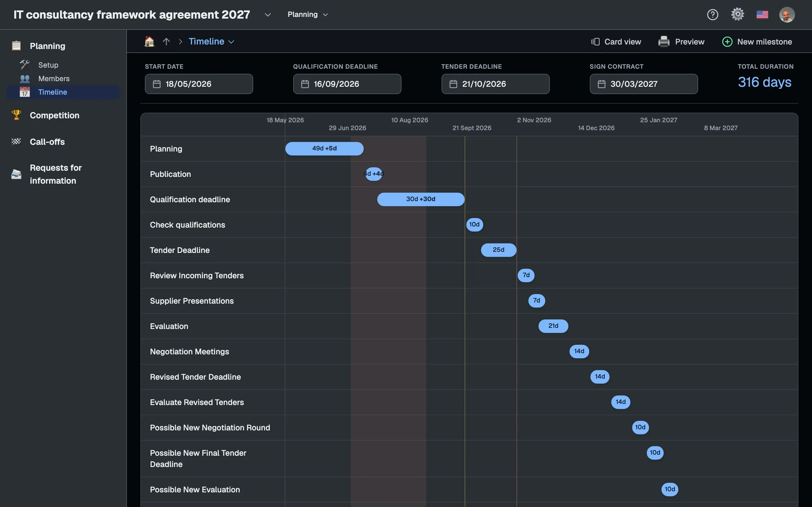
Task: Click the checkered flag icon beside Call-offs
Action: click(16, 141)
